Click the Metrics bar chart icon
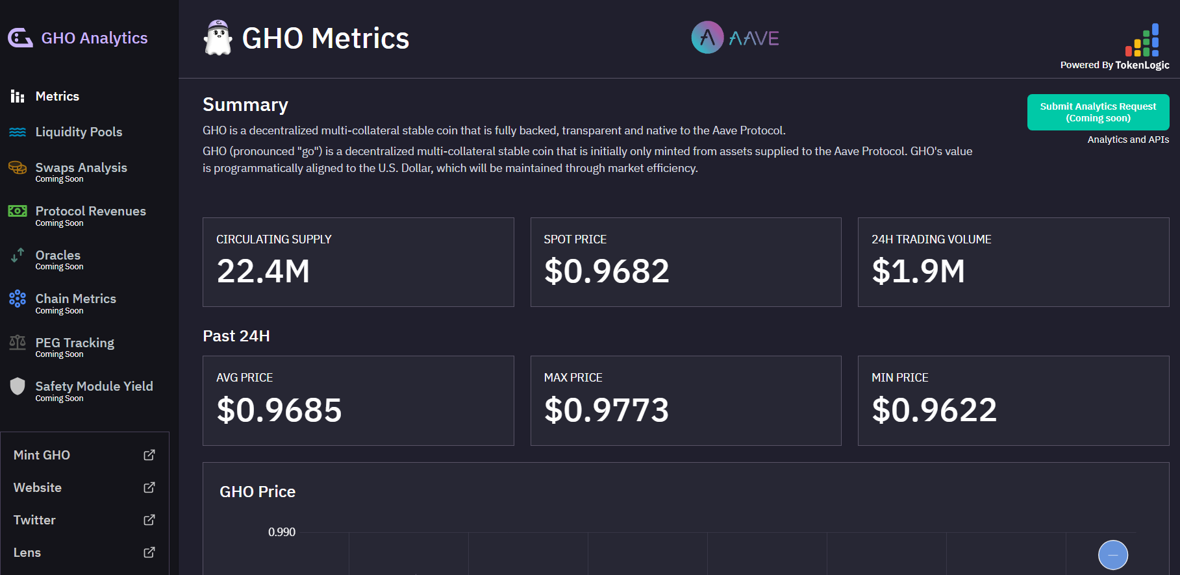 (x=18, y=97)
